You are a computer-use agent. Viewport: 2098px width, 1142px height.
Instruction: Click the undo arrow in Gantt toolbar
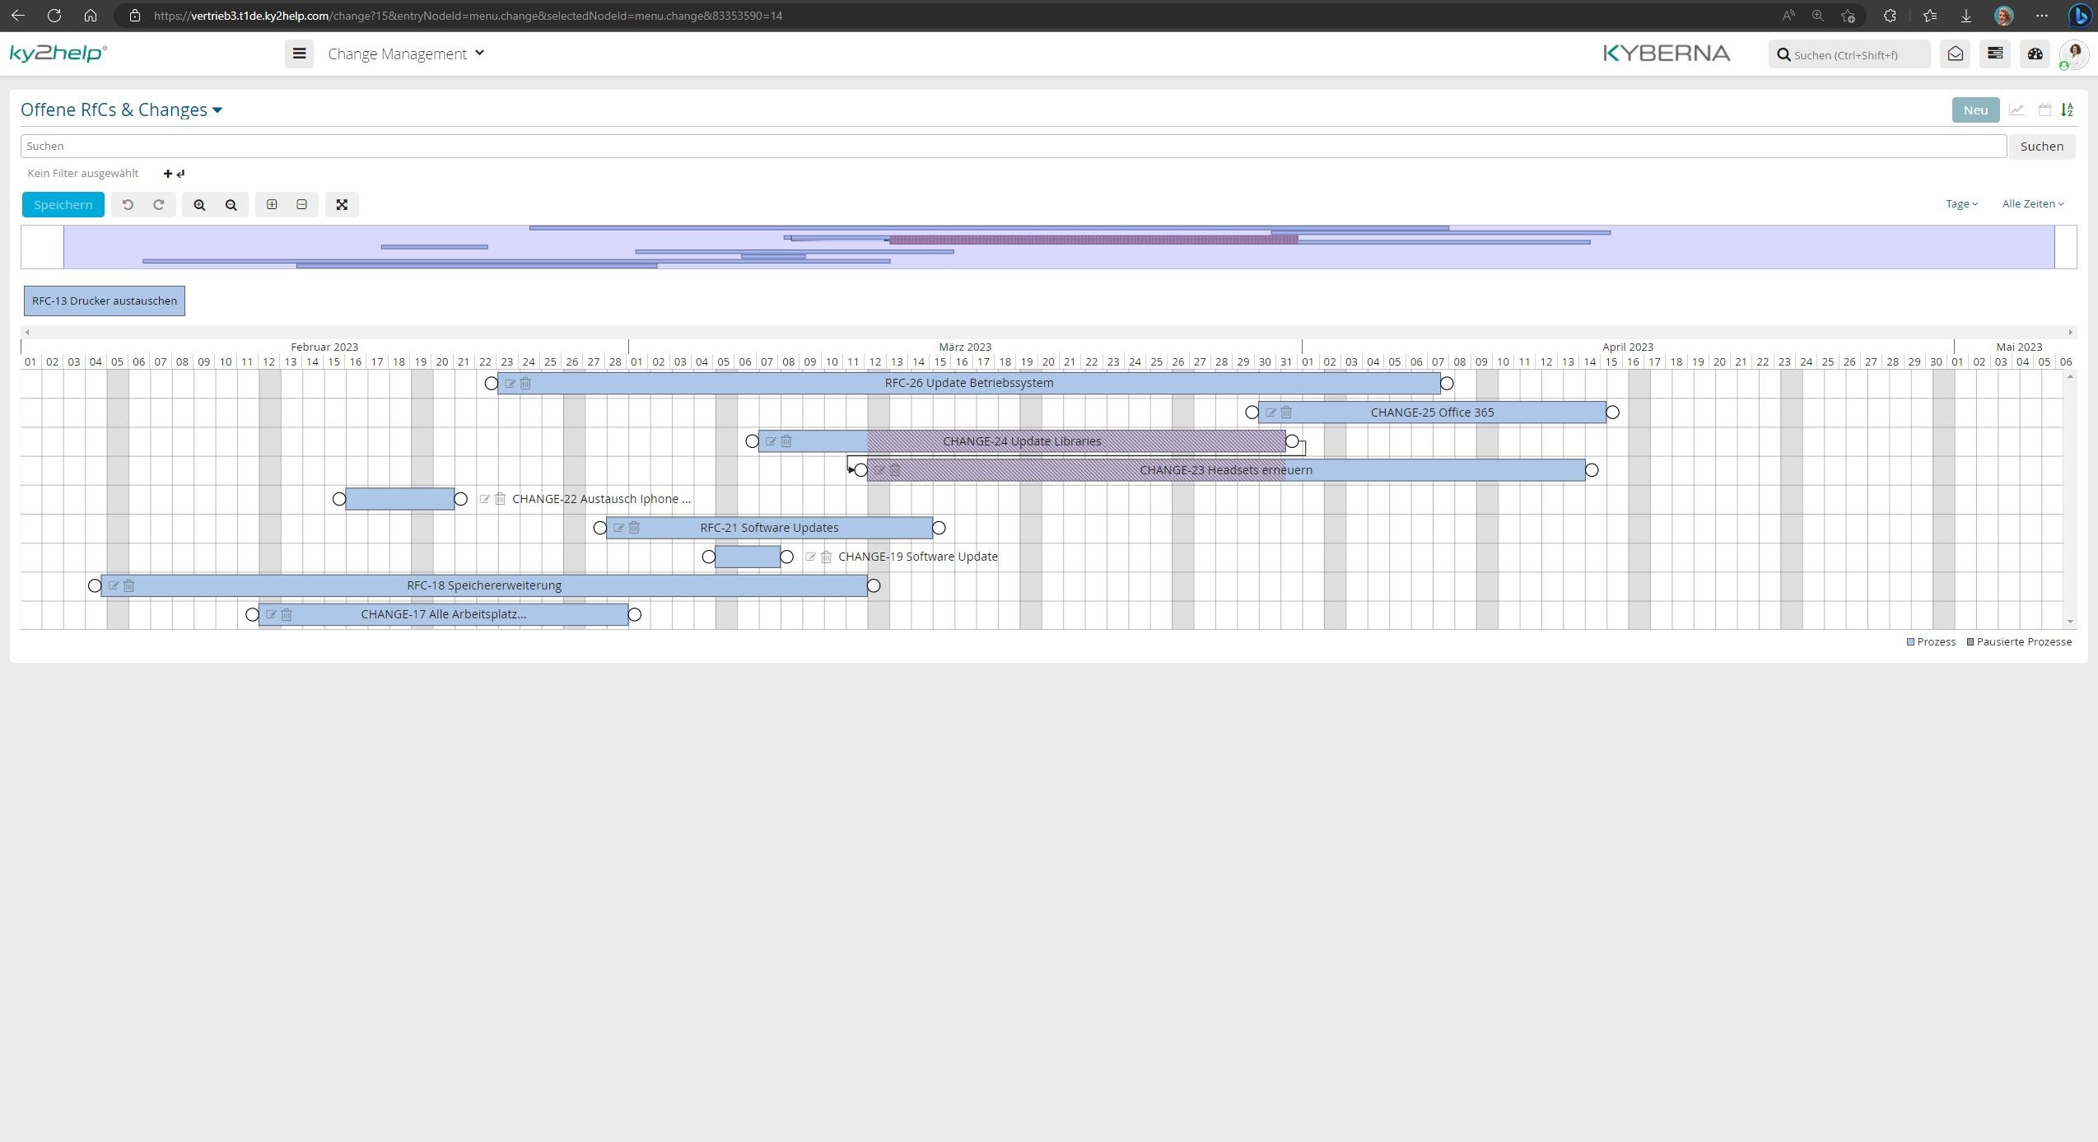(128, 205)
